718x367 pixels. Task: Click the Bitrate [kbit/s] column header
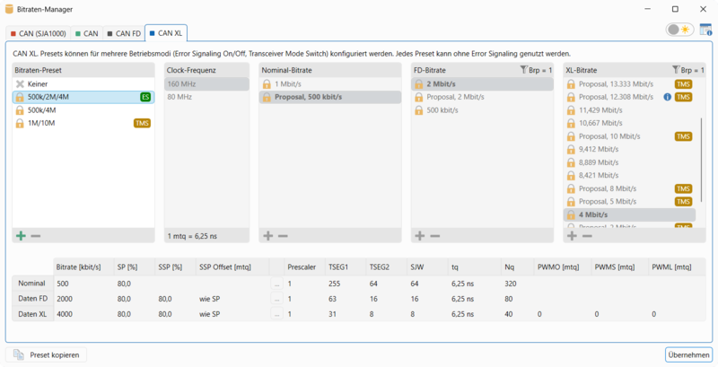pyautogui.click(x=83, y=267)
